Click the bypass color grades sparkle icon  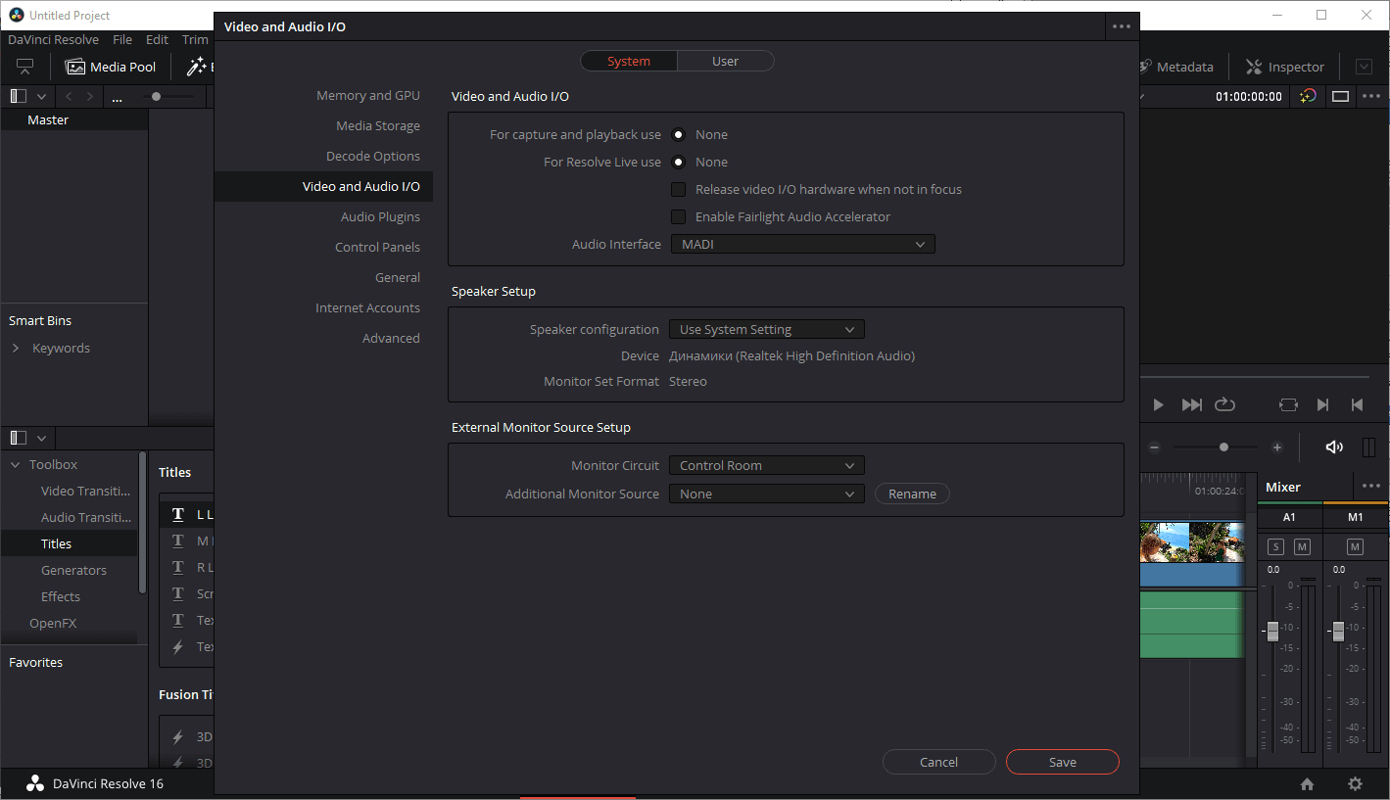tap(1308, 96)
